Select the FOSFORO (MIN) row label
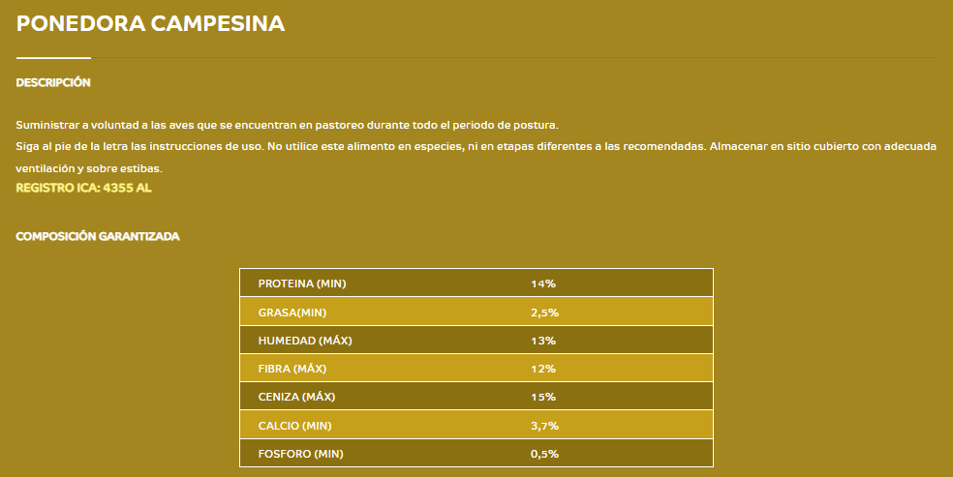Viewport: 953px width, 477px height. (301, 454)
